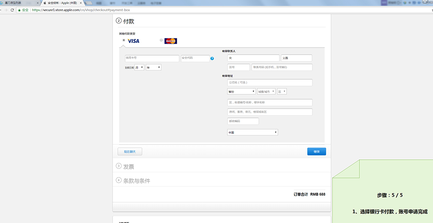Click the VISA card logo
Image resolution: width=433 pixels, height=223 pixels.
[x=133, y=41]
